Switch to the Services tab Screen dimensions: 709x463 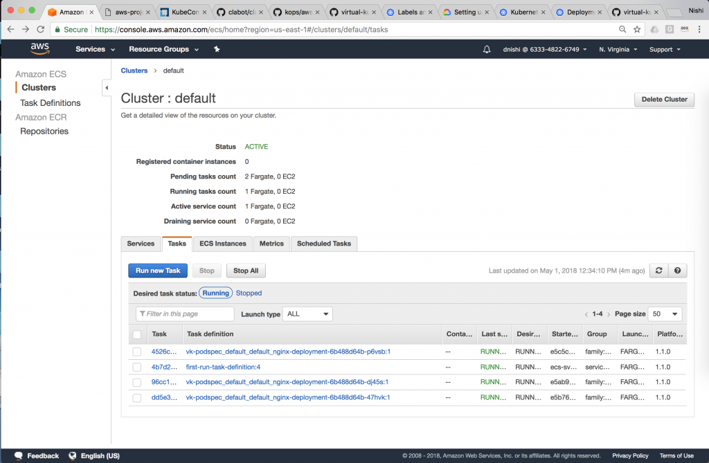click(141, 244)
